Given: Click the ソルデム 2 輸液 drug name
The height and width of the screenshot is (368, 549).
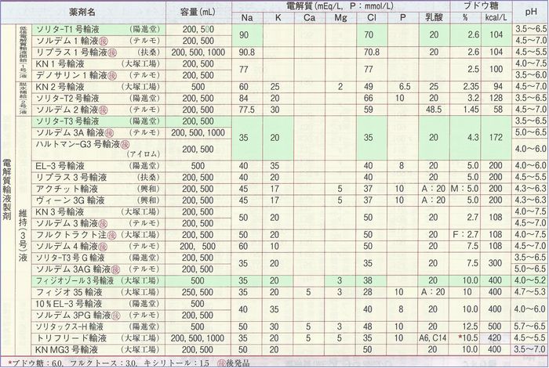Looking at the screenshot, I should [67, 110].
